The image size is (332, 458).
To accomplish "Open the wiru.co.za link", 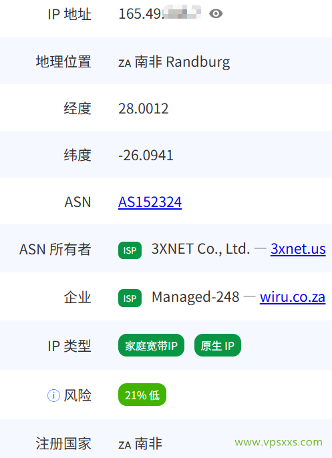I will coord(293,297).
